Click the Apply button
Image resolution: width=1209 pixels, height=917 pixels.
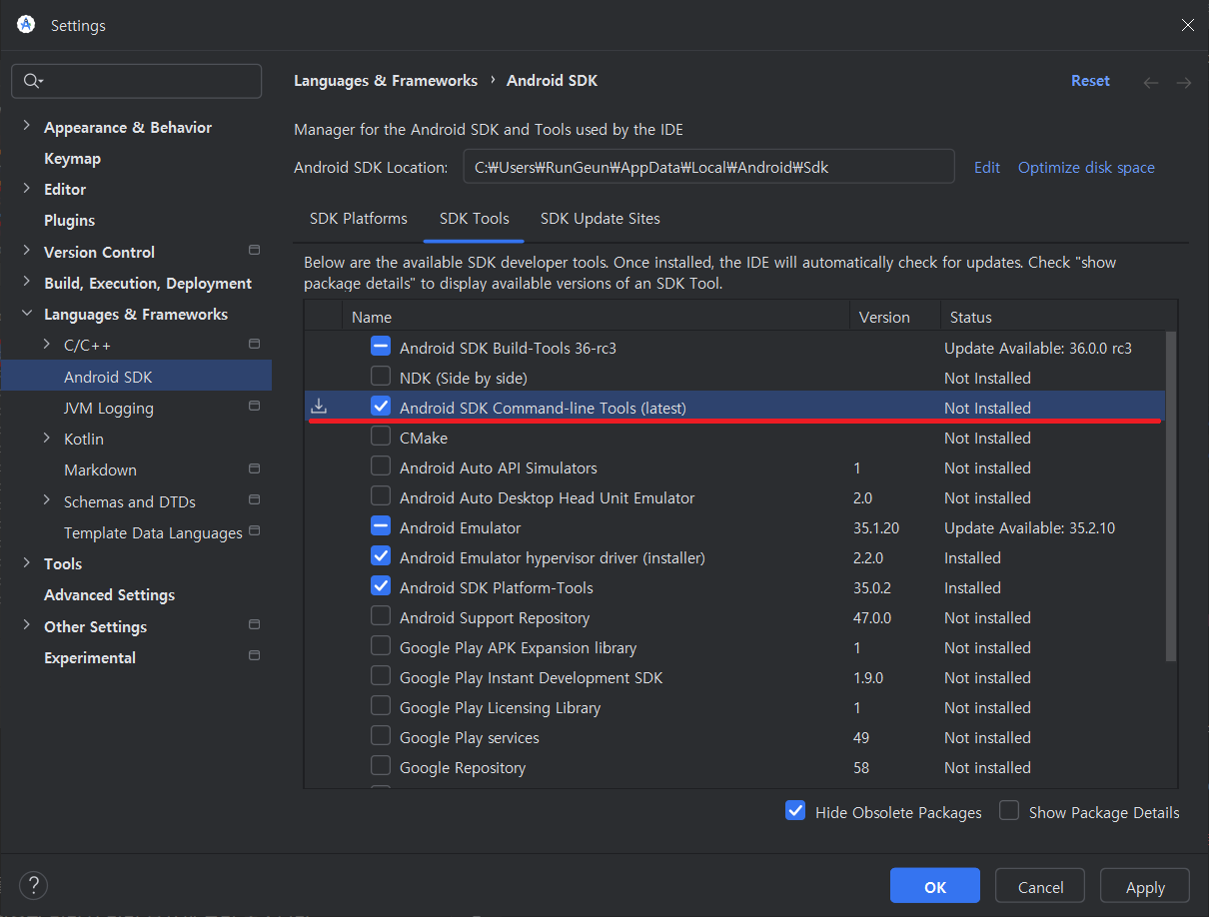click(1145, 887)
